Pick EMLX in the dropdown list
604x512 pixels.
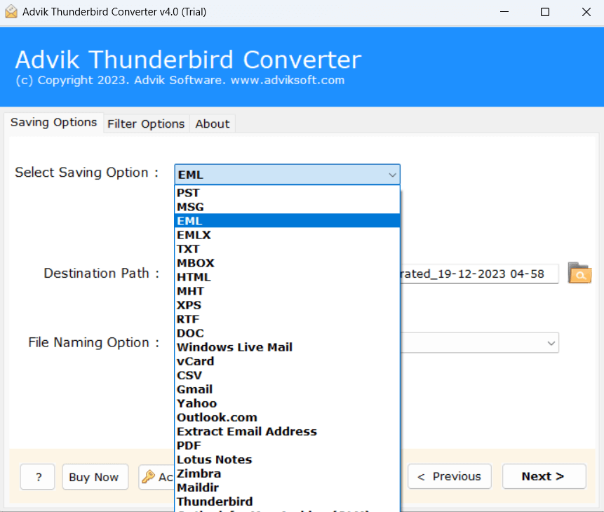click(288, 235)
